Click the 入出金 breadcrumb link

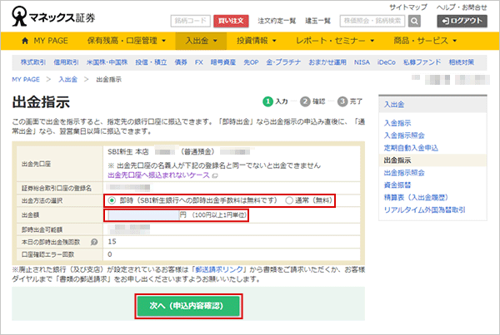[x=68, y=80]
